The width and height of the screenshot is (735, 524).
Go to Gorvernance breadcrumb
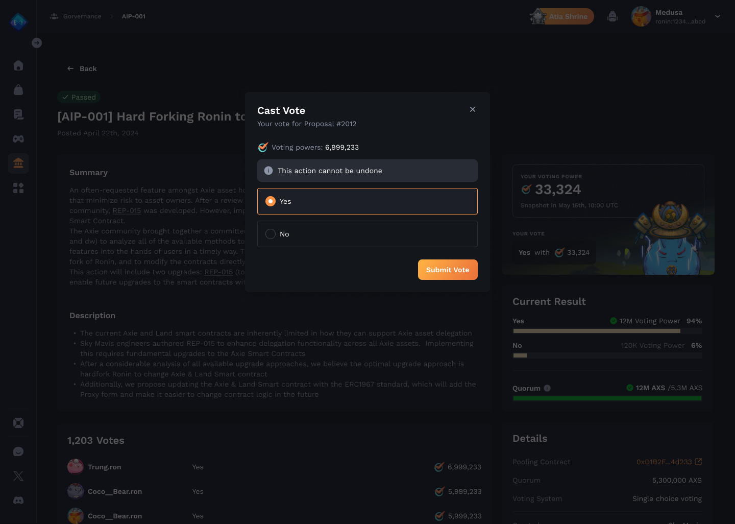coord(82,16)
